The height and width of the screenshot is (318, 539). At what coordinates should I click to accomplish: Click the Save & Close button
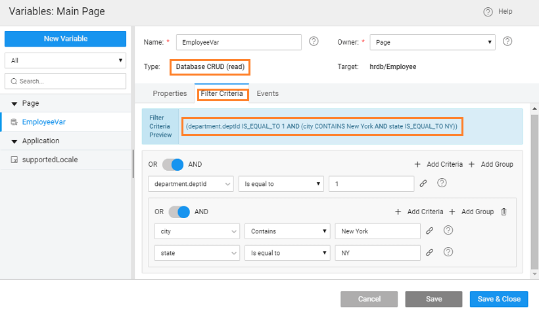tap(498, 299)
